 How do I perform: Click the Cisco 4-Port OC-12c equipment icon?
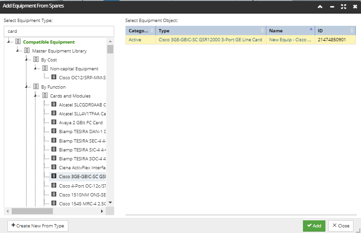[54, 185]
